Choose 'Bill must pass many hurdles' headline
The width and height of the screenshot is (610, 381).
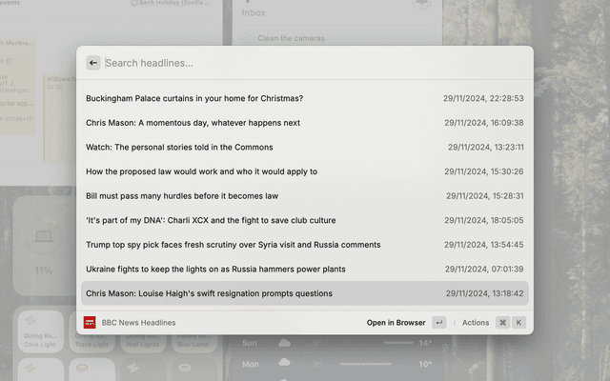(305, 195)
